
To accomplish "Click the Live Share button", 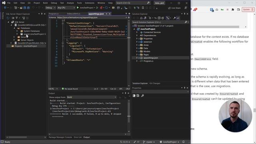I will click(x=174, y=8).
